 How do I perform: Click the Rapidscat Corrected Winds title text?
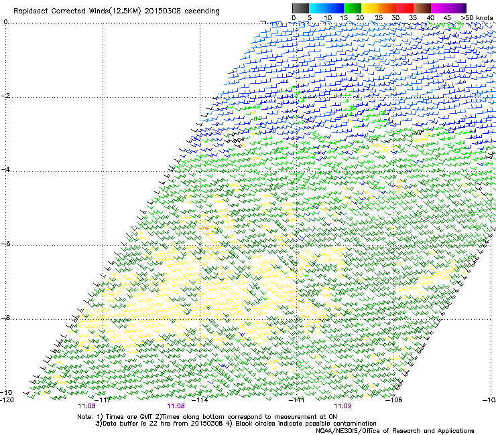click(117, 11)
